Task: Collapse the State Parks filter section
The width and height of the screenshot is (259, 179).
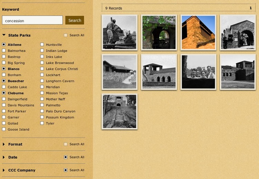Action: click(x=4, y=35)
